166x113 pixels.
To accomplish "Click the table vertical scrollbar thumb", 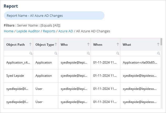I will point(161,42).
